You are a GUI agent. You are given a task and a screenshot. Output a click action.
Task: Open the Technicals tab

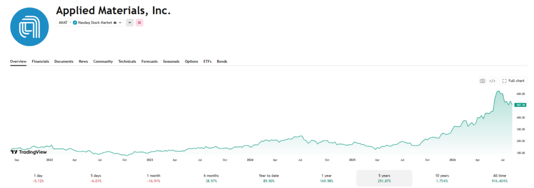[127, 62]
